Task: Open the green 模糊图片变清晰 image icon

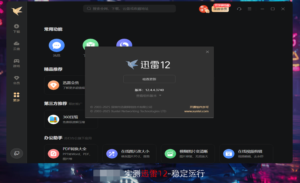Action: coord(170,154)
